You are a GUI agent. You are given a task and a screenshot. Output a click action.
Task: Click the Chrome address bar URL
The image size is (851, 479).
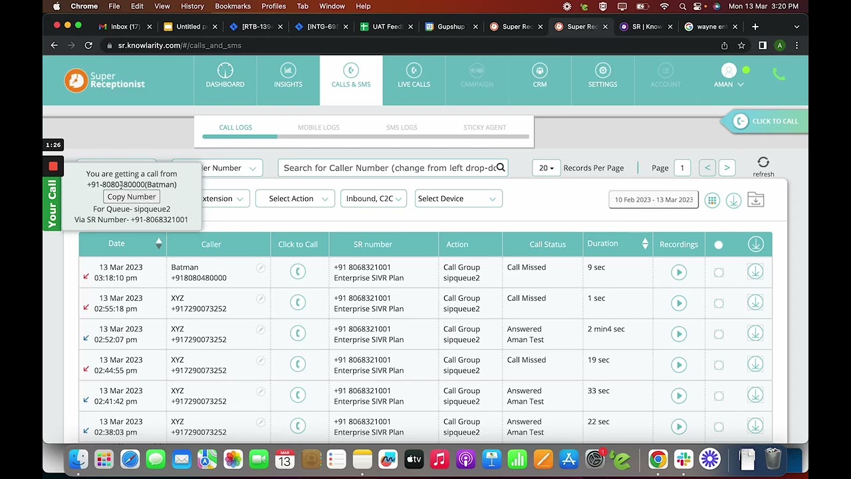pyautogui.click(x=180, y=45)
